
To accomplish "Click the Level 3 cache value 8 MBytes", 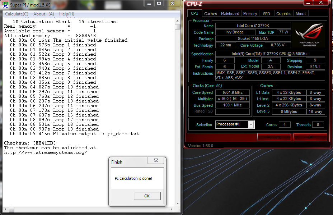I will [289, 111].
